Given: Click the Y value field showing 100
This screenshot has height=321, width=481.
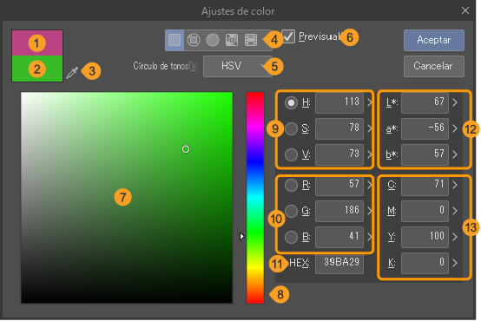Looking at the screenshot, I should click(425, 238).
